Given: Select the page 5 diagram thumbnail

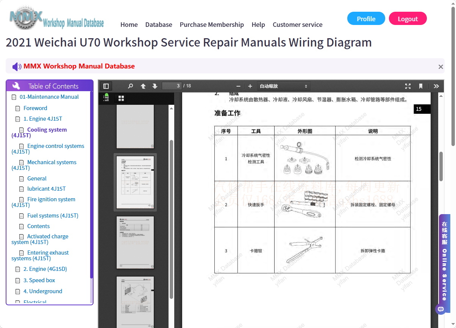Looking at the screenshot, I should (135, 302).
